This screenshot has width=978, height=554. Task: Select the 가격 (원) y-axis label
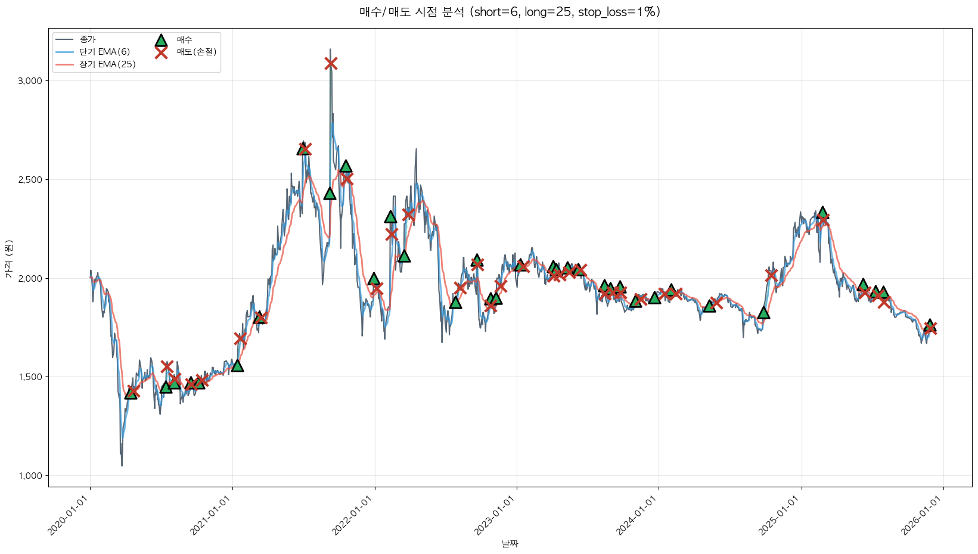tap(8, 259)
